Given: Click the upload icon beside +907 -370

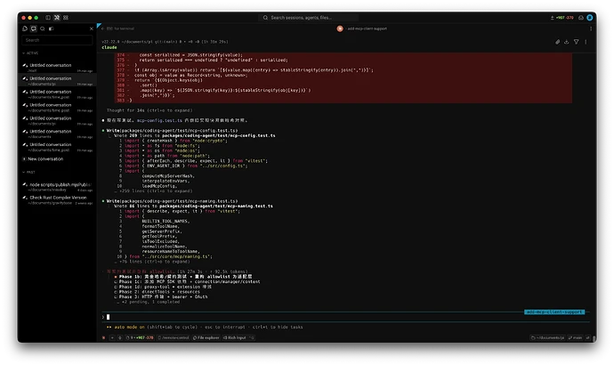Looking at the screenshot, I should point(552,18).
